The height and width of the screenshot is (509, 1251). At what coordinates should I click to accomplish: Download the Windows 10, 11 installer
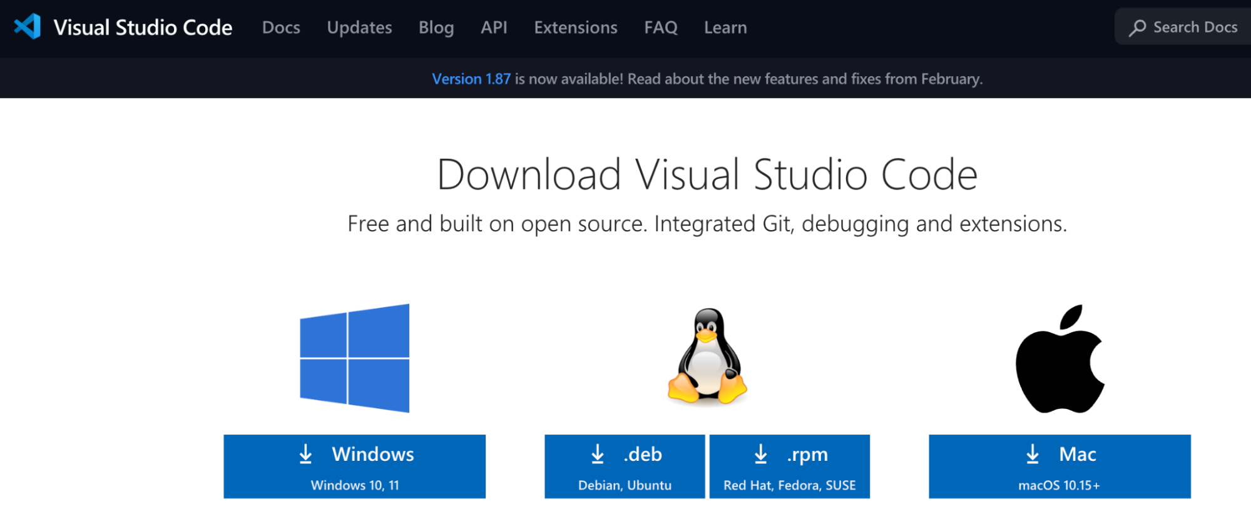(x=354, y=466)
